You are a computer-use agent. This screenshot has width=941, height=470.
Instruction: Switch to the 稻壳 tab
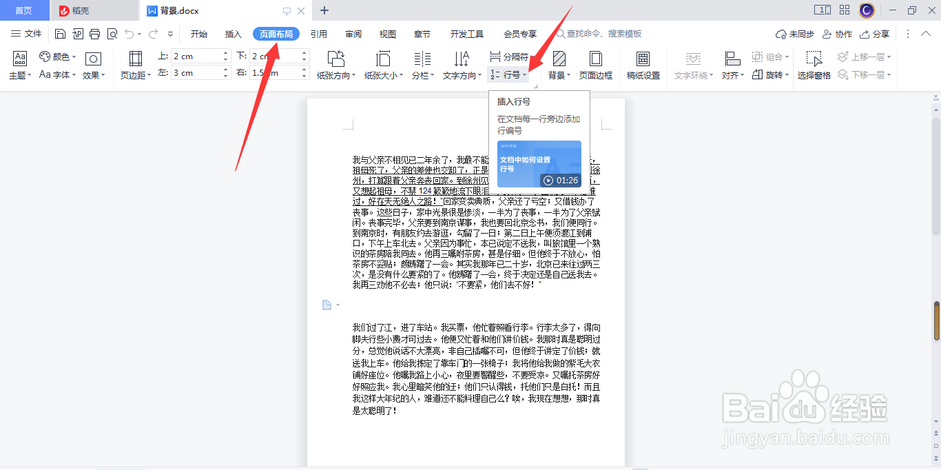tap(94, 10)
